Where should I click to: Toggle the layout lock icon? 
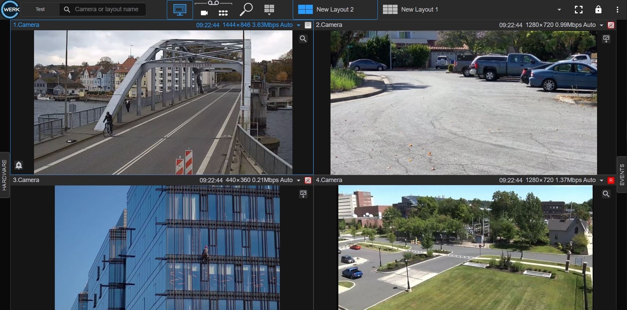point(598,10)
